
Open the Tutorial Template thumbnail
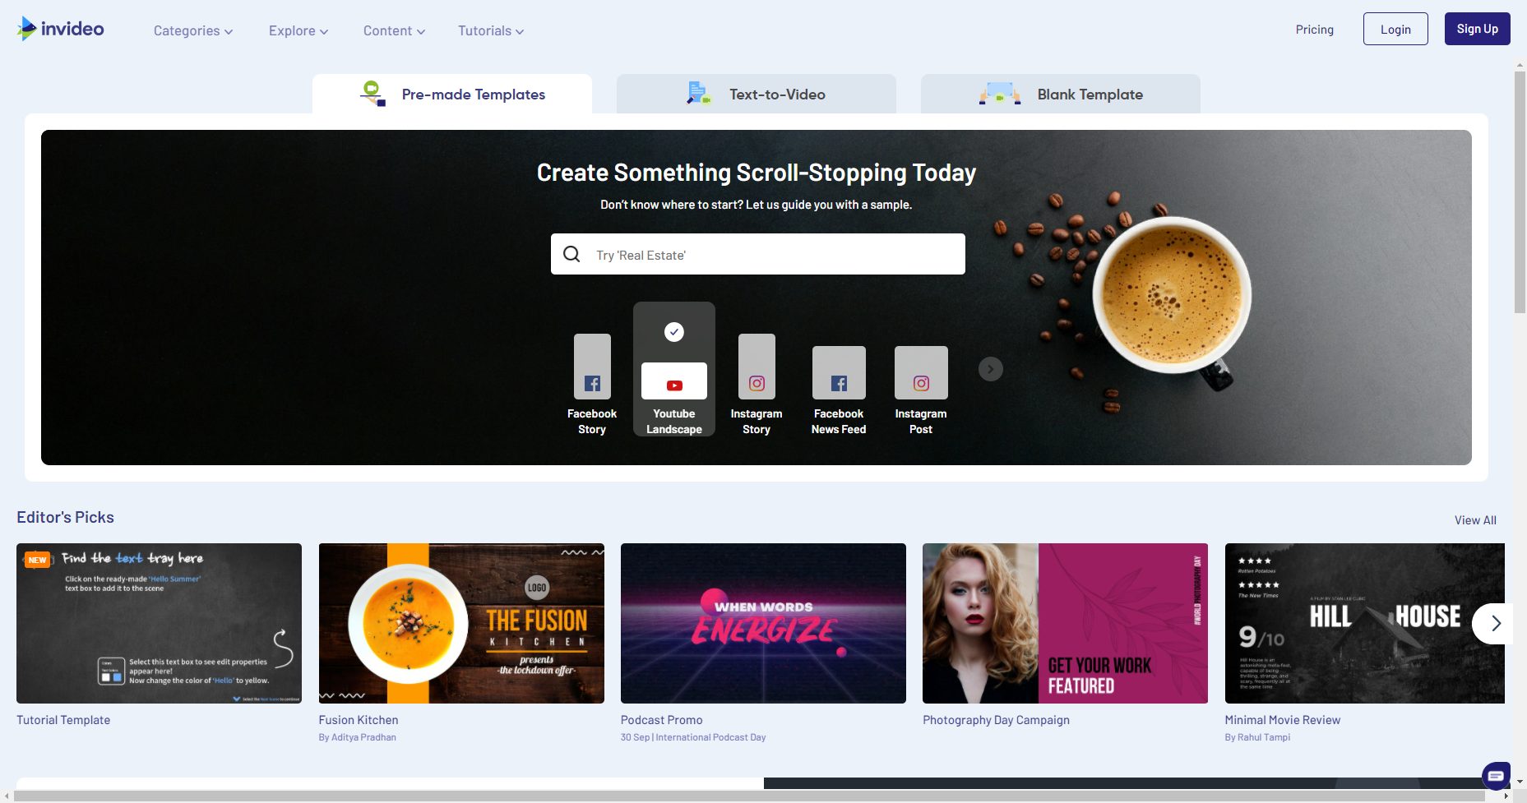pyautogui.click(x=159, y=623)
